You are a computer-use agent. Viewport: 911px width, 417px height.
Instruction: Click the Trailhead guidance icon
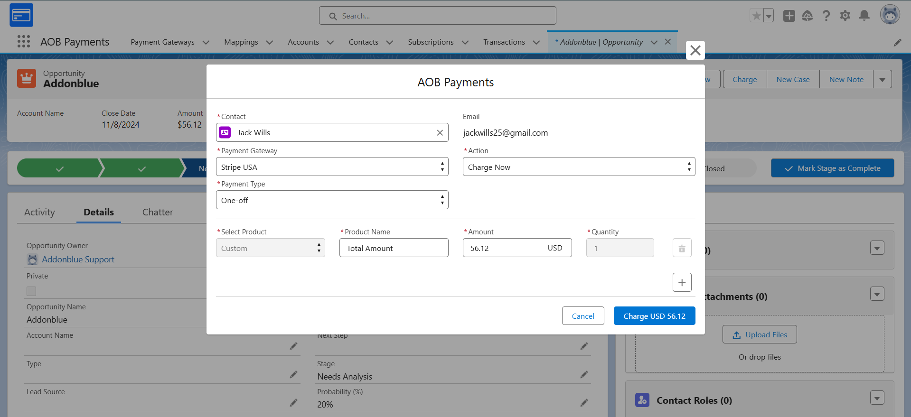point(807,16)
